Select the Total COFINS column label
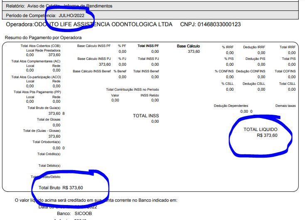The height and width of the screenshot is (220, 305). pyautogui.click(x=285, y=72)
